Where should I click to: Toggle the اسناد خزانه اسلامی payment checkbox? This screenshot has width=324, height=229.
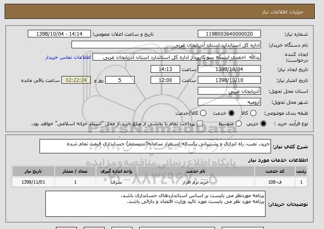(x=200, y=124)
